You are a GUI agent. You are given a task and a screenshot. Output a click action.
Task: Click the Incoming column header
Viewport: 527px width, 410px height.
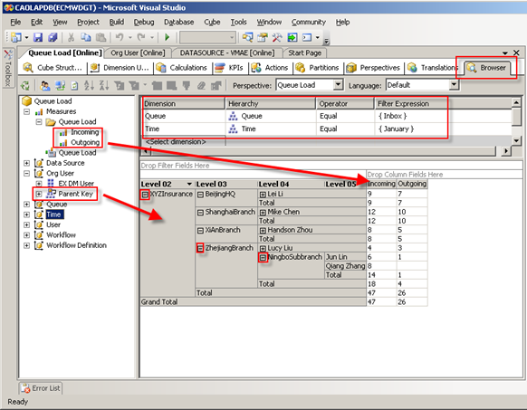pos(381,184)
